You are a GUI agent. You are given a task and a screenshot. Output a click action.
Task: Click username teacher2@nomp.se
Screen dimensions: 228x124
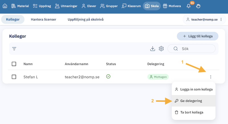pyautogui.click(x=82, y=77)
